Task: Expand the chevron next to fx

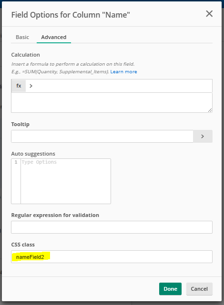Action: point(31,86)
